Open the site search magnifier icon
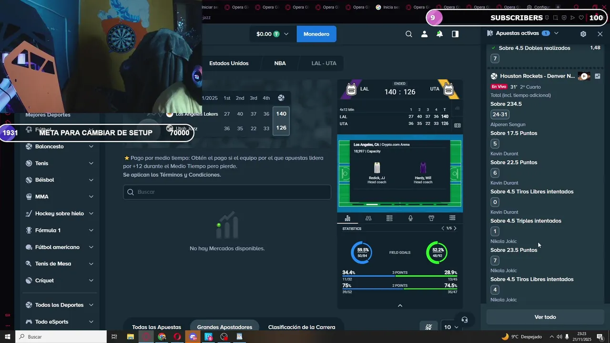 [x=409, y=34]
